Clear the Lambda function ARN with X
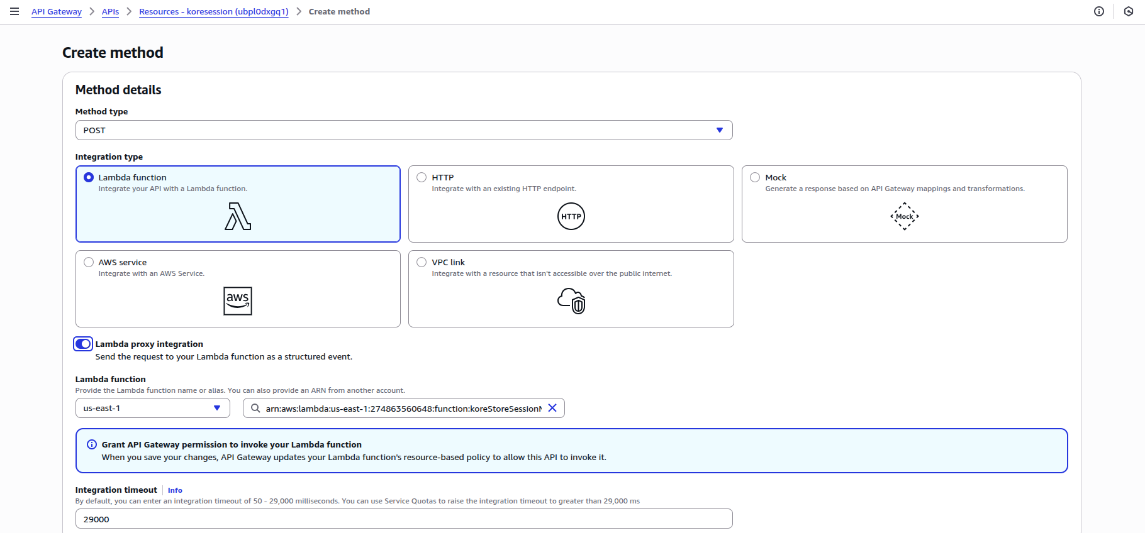Viewport: 1145px width, 533px height. tap(552, 408)
